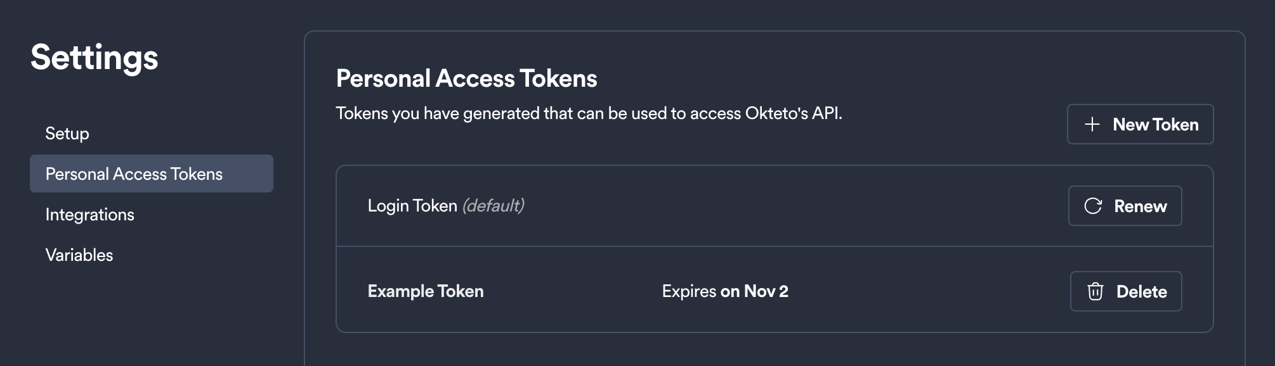Image resolution: width=1275 pixels, height=366 pixels.
Task: Click the plus icon on New Token button
Action: [x=1092, y=124]
